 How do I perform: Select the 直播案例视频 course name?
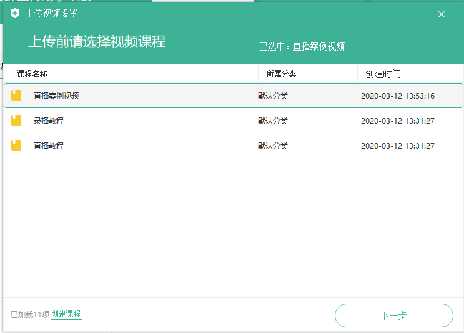(x=56, y=96)
